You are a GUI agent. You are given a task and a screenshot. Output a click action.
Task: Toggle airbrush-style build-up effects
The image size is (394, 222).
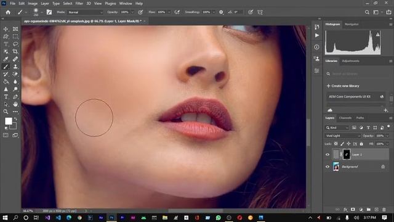click(x=177, y=12)
